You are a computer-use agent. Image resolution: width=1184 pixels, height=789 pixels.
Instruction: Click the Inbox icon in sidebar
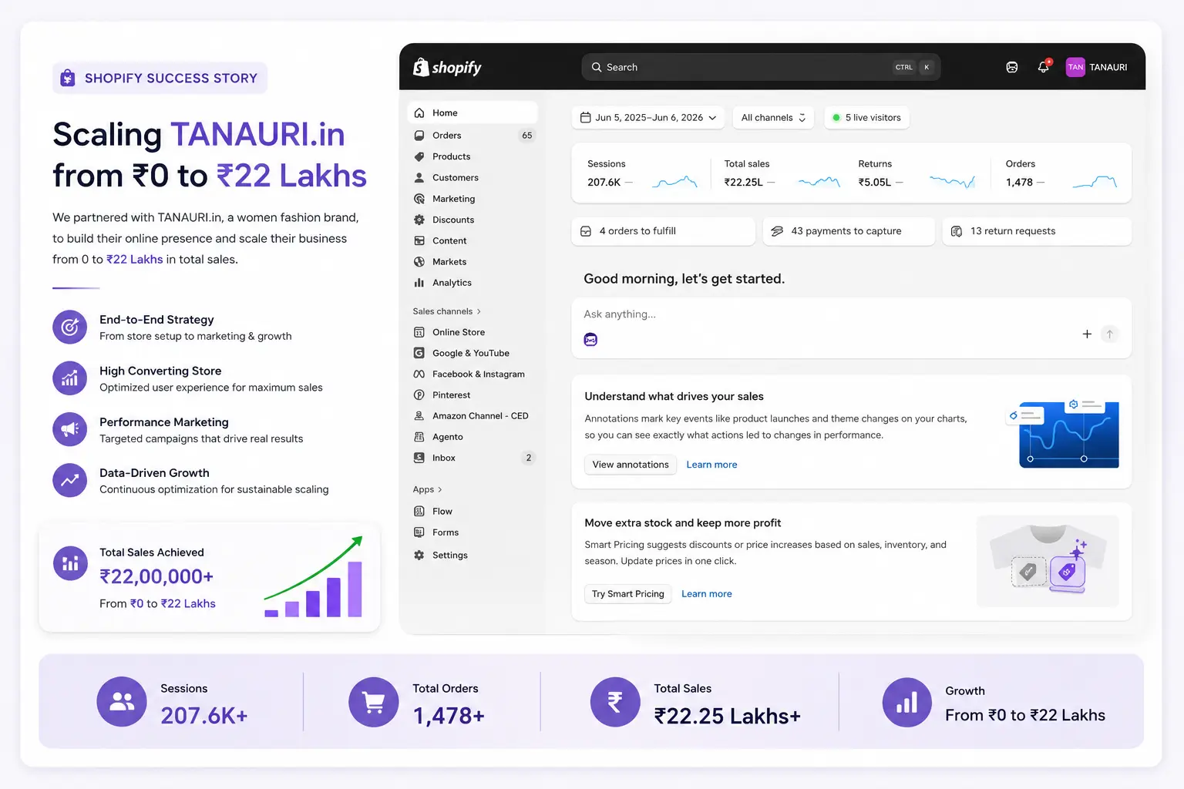419,458
